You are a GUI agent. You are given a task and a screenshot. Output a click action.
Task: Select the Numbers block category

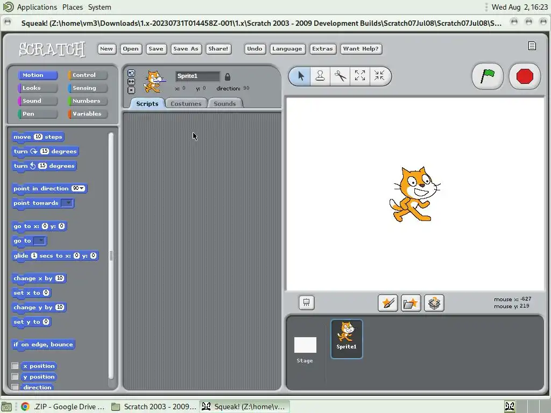[x=88, y=101]
